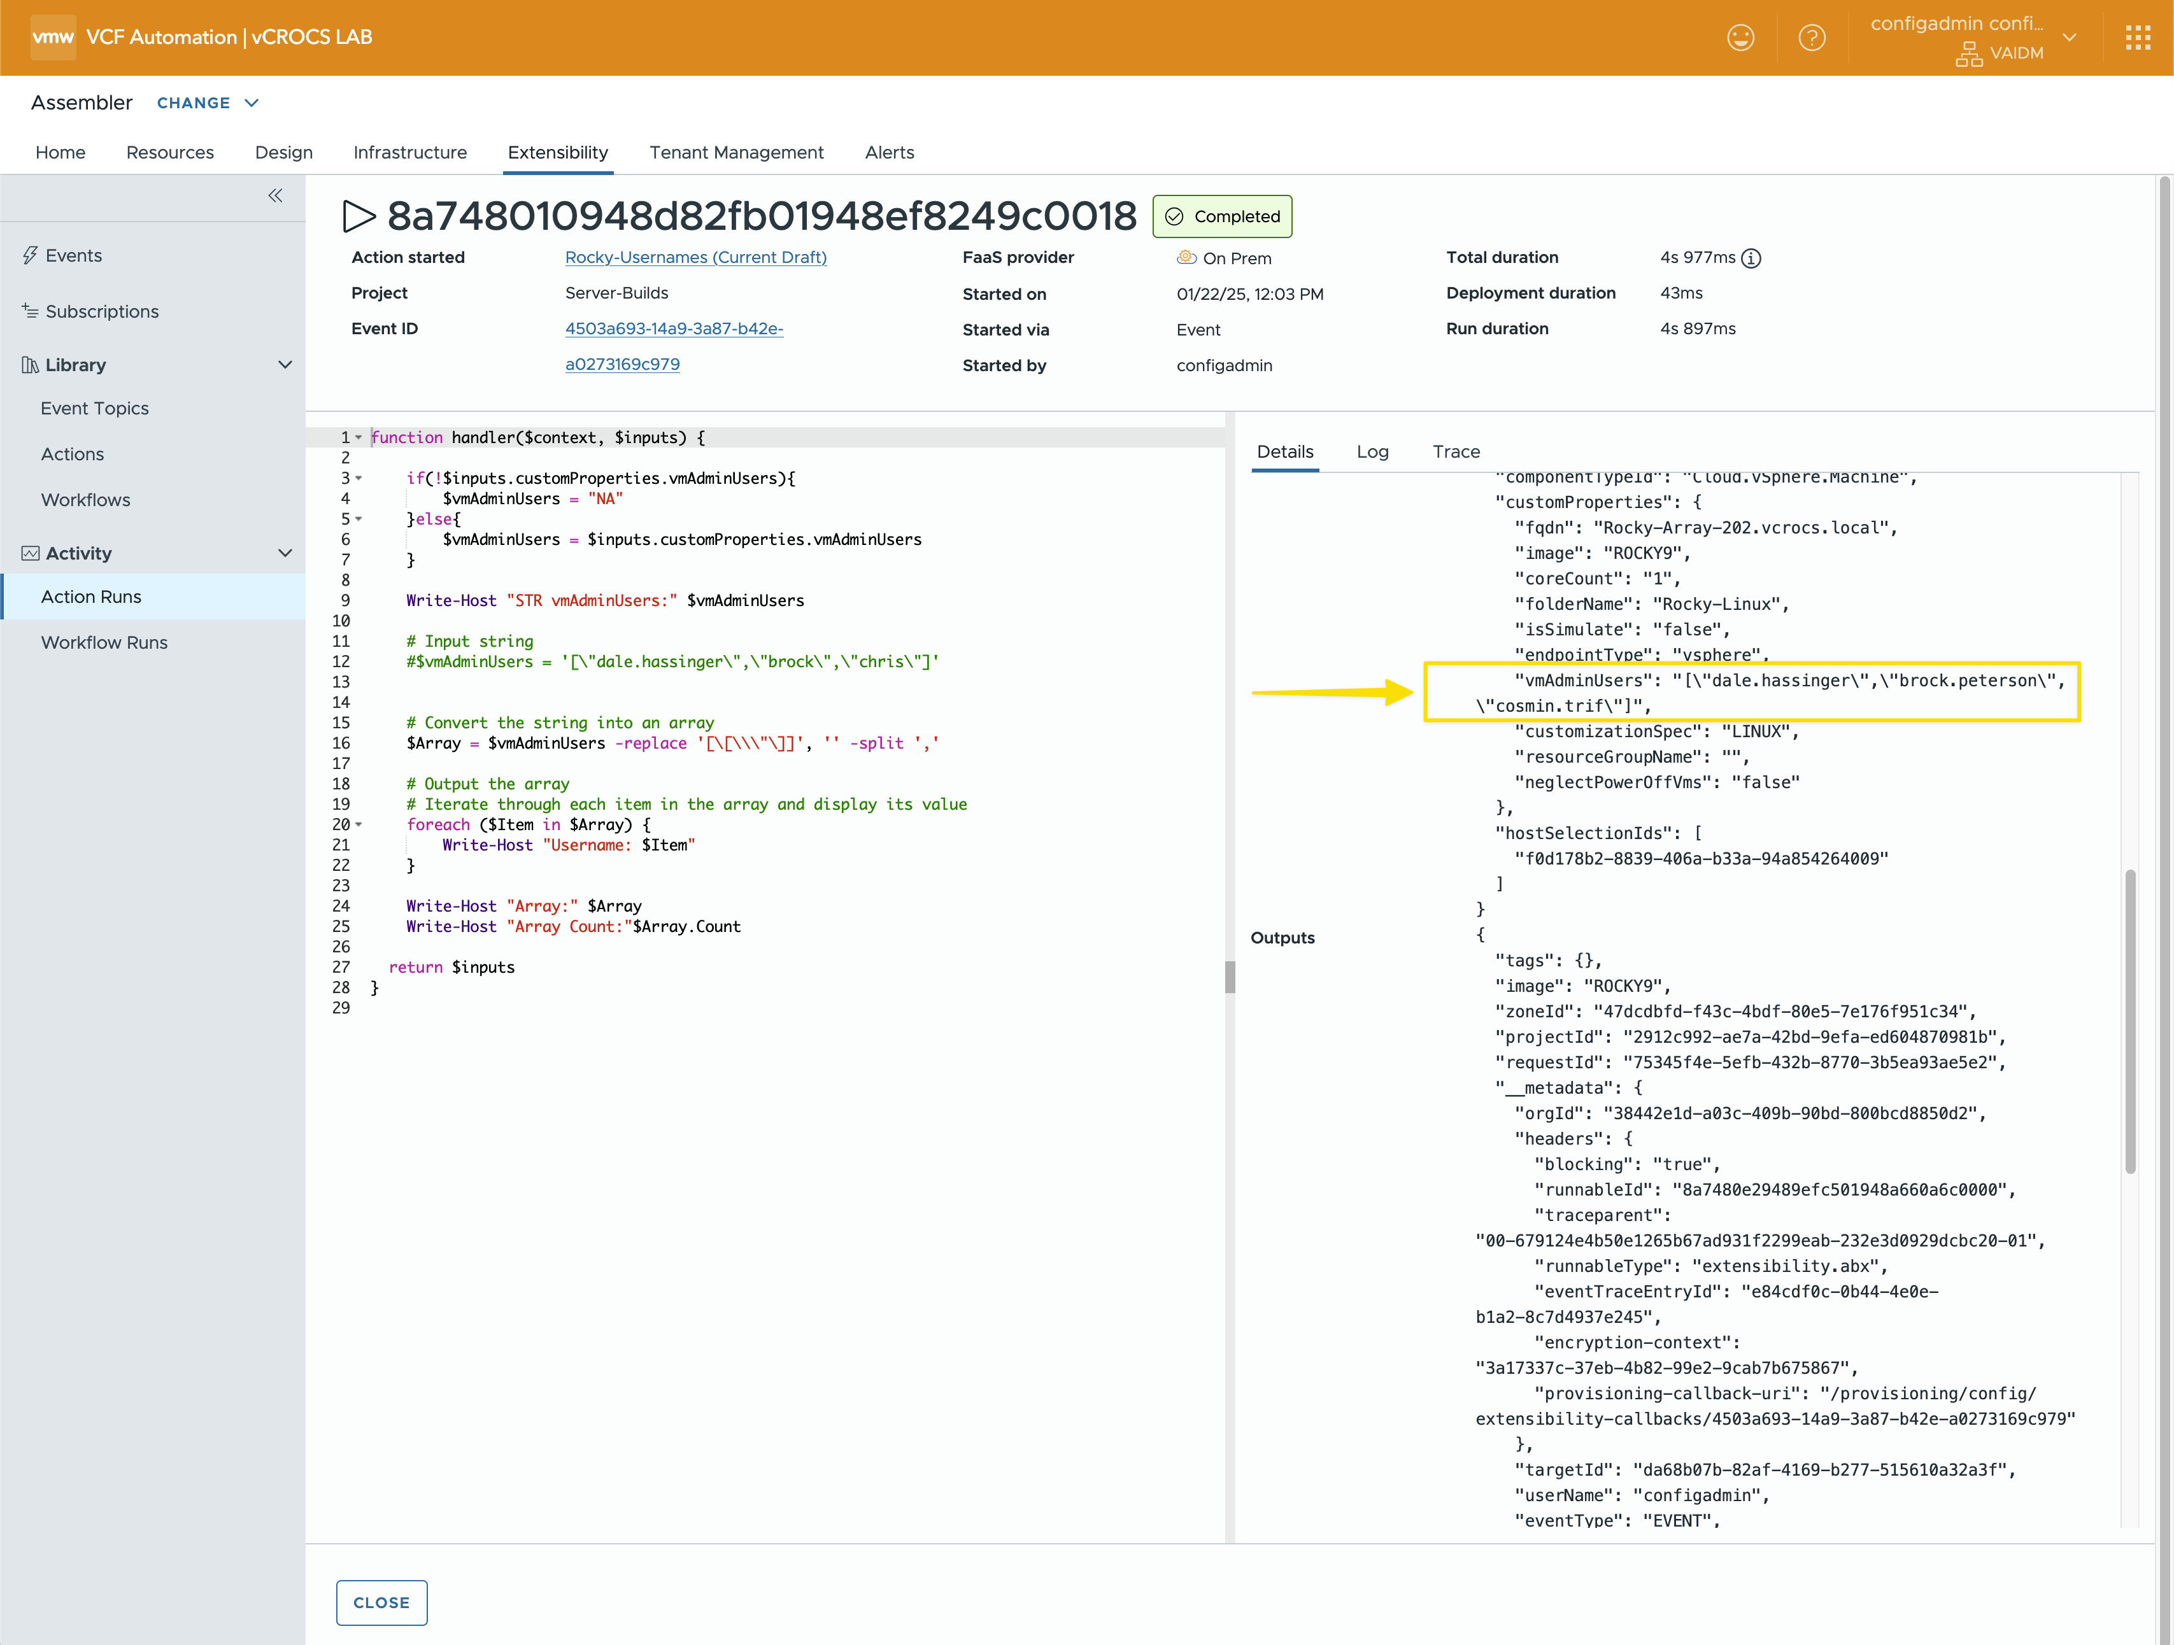Viewport: 2174px width, 1645px height.
Task: Click the details panel vertical scrollbar thumb
Action: tap(2130, 1022)
